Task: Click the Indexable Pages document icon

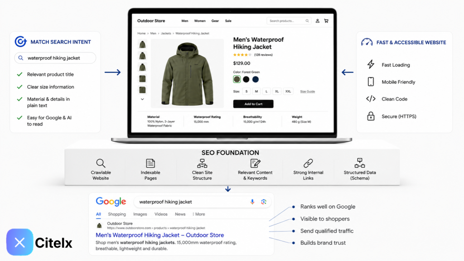Action: point(150,163)
